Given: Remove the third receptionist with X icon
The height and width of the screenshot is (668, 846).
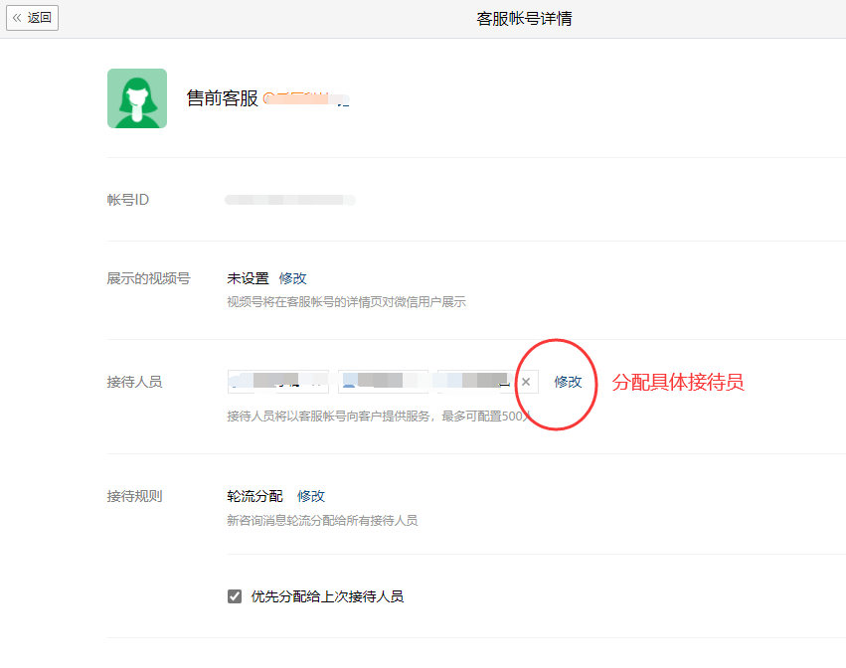Looking at the screenshot, I should click(526, 382).
